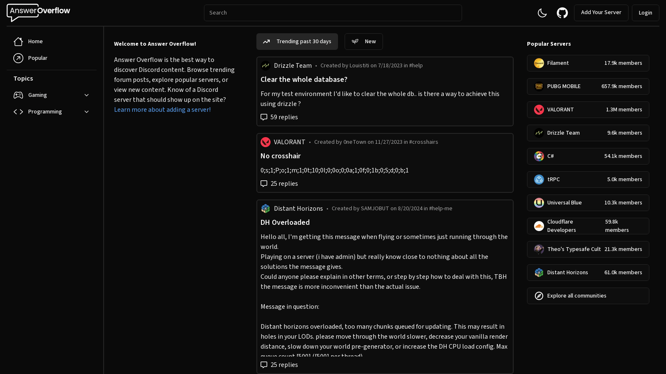Click the Explore compass icon

pos(539,296)
